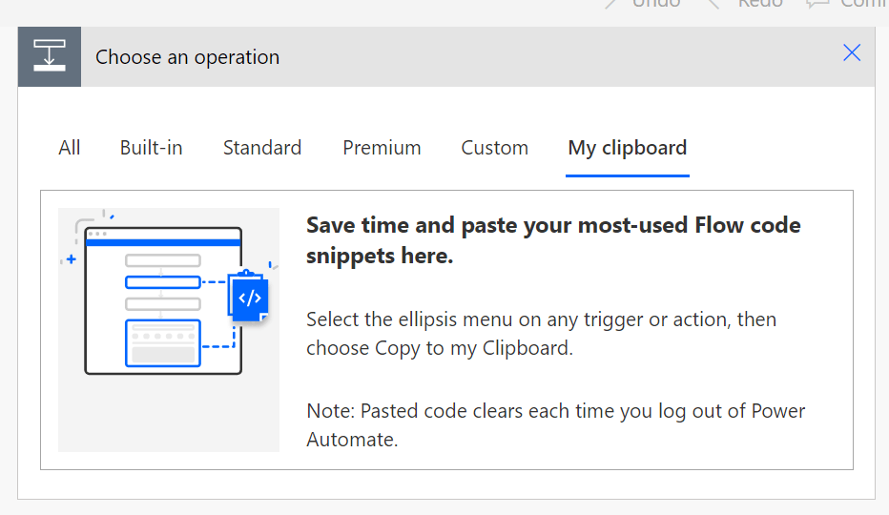Switch to the All tab
Image resolution: width=889 pixels, height=515 pixels.
[70, 148]
